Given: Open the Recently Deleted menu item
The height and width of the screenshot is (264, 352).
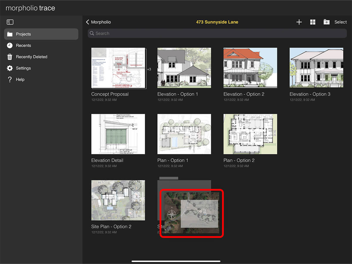Looking at the screenshot, I should [x=31, y=57].
